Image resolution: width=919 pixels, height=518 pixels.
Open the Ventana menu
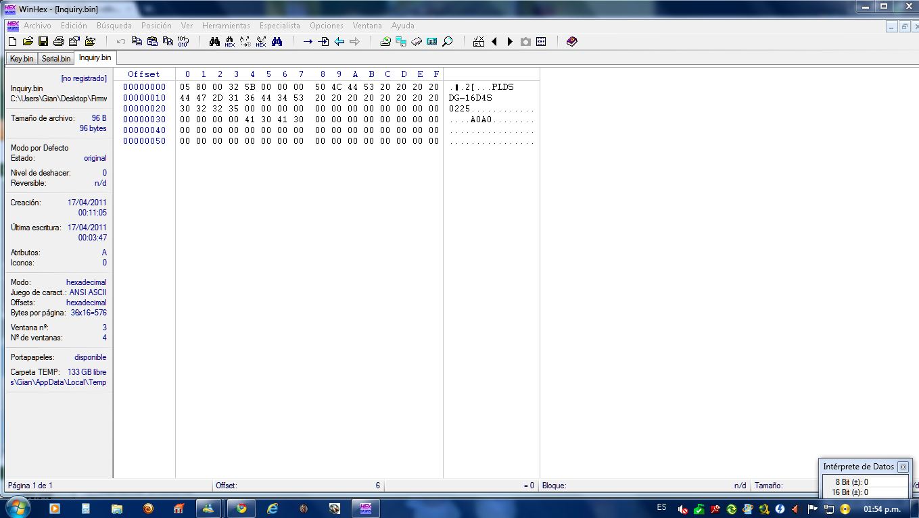coord(367,26)
